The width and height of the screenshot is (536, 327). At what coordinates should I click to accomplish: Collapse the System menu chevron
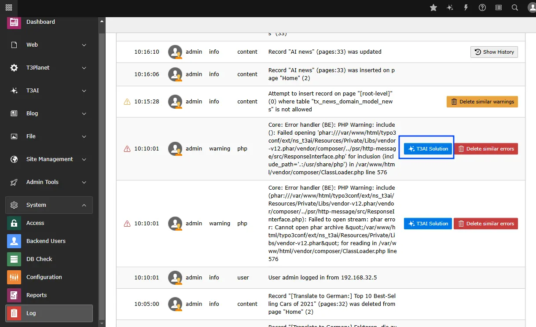[84, 205]
